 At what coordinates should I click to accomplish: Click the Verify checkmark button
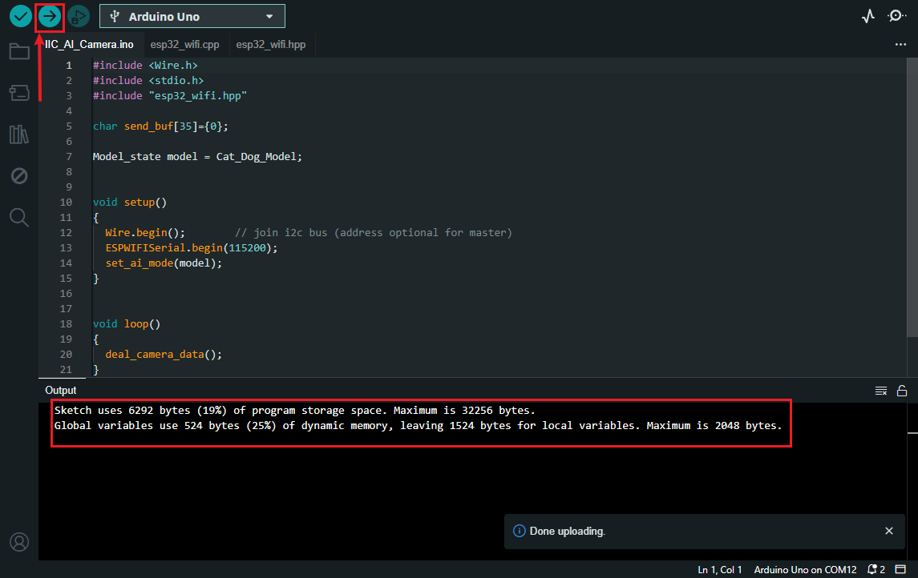(21, 16)
